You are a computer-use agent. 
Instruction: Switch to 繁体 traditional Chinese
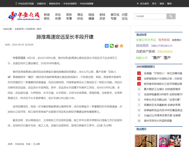(169, 4)
